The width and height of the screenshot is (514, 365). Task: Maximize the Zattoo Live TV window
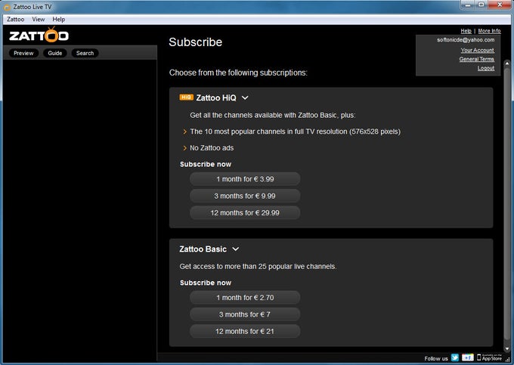coord(481,5)
